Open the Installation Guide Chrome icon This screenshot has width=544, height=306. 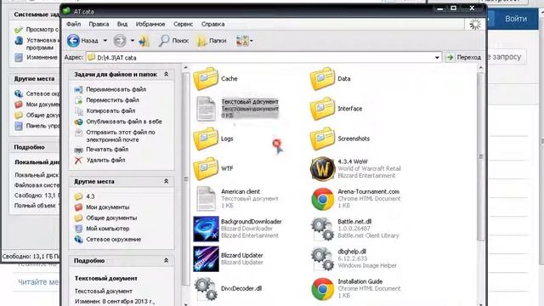coord(322,289)
